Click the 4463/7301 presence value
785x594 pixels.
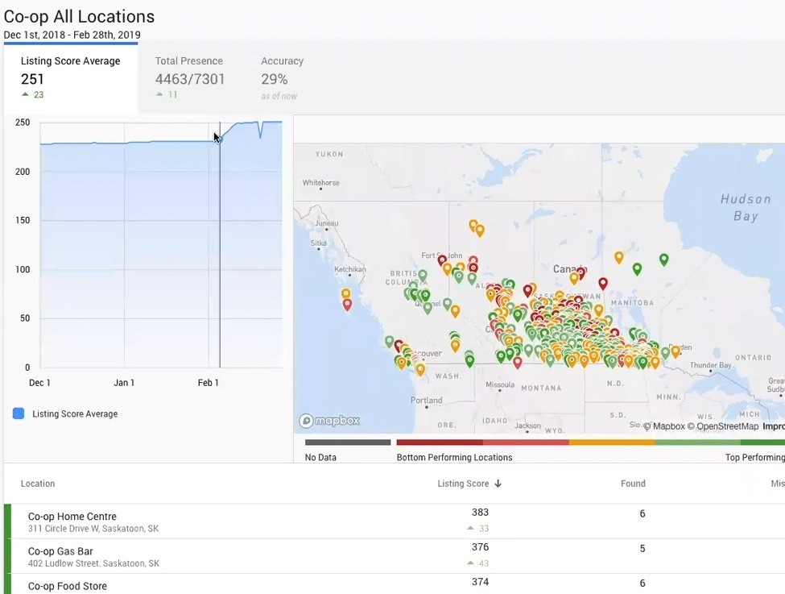(x=190, y=79)
